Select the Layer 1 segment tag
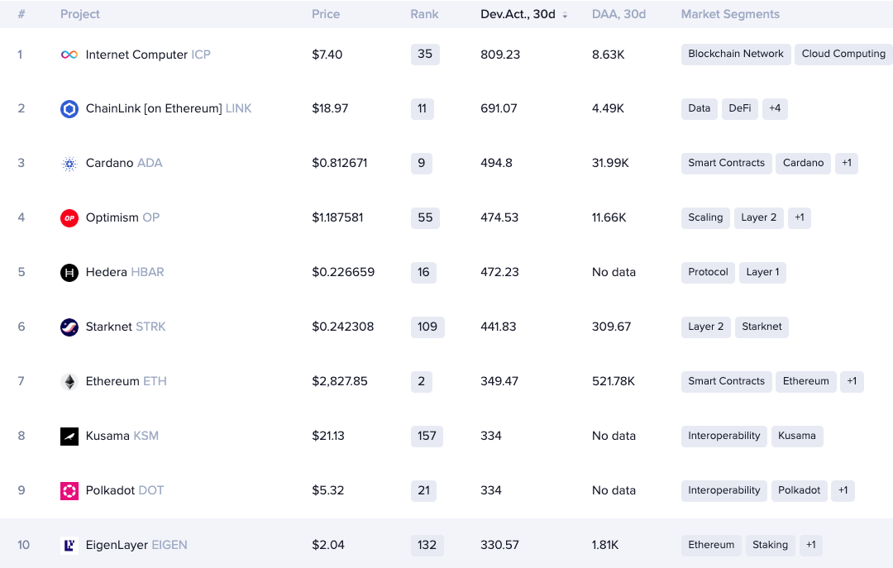 [762, 272]
